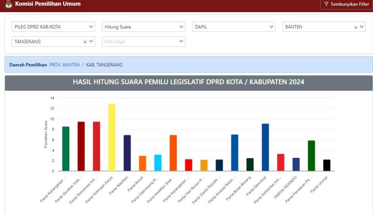Expand the BANTEN province dropdown arrow

pos(362,27)
